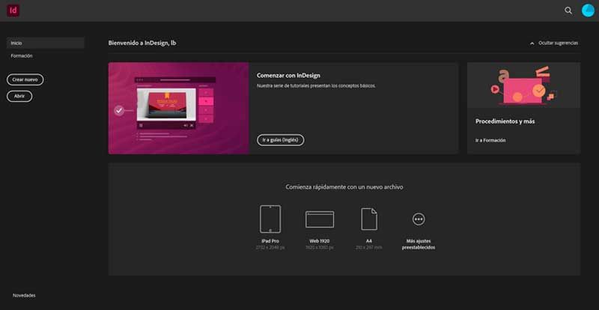Open the search magnifier icon

(x=568, y=10)
